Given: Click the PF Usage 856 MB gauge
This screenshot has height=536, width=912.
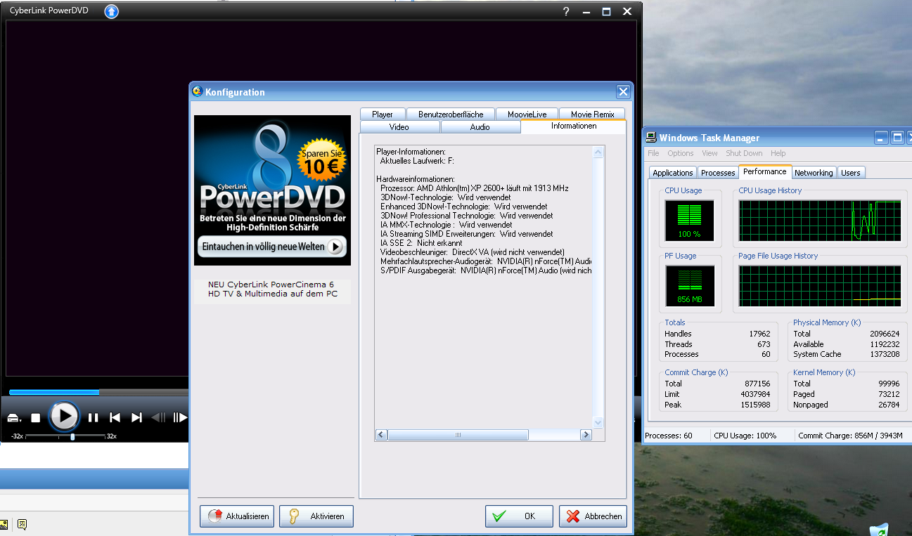Looking at the screenshot, I should (x=689, y=285).
